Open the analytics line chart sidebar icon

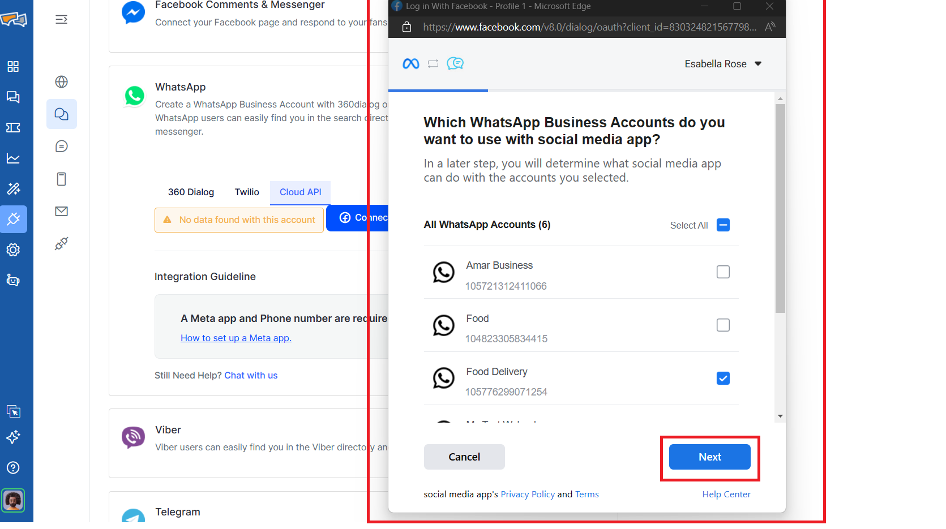[13, 158]
